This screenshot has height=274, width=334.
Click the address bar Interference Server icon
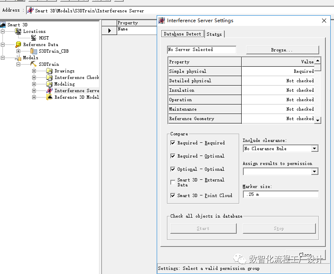click(x=31, y=10)
